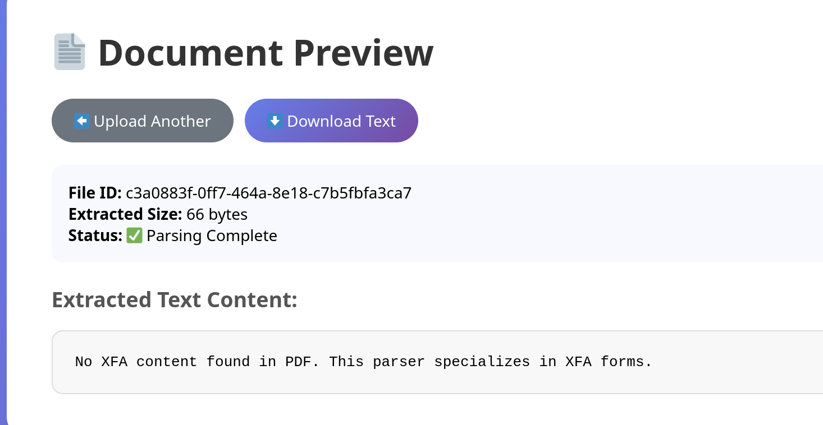The width and height of the screenshot is (823, 425).
Task: Click the "No XFA content found in PDF." sentence
Action: point(197,362)
